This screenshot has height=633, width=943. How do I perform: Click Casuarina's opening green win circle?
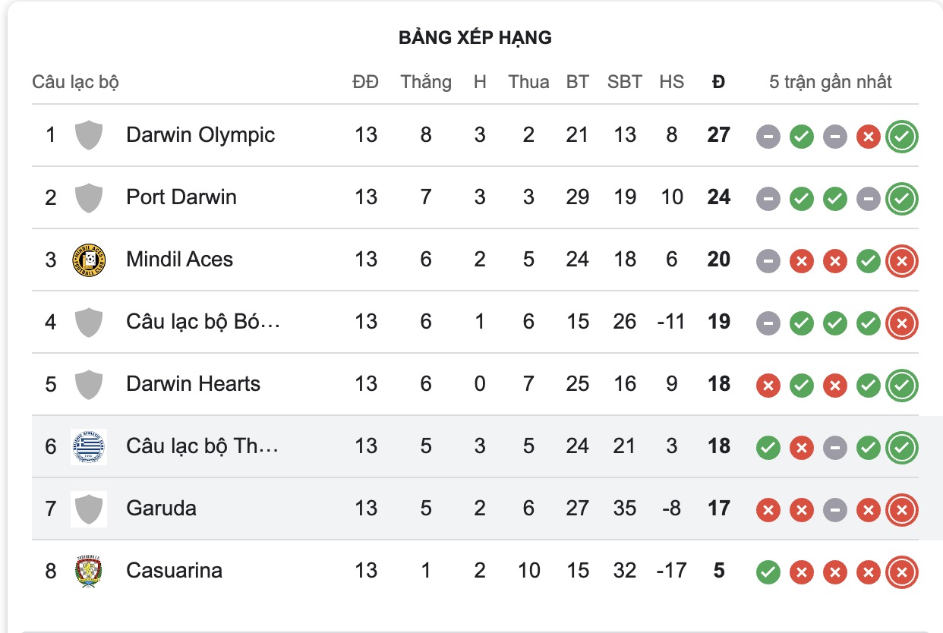coord(768,572)
